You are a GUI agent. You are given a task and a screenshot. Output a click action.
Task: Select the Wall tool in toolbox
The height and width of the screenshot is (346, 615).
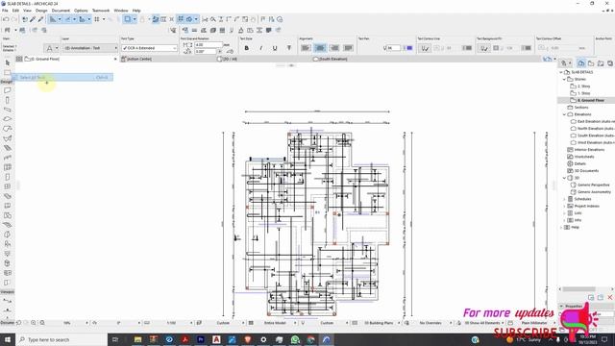7,90
